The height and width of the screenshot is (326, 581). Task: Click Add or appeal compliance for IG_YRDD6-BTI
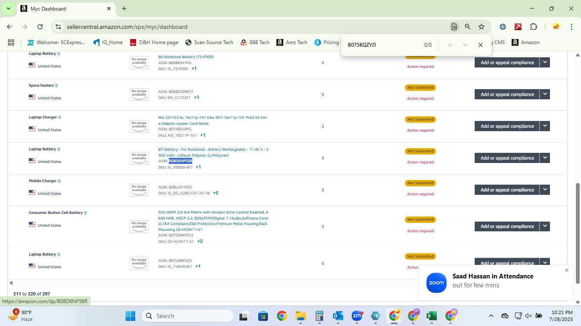point(507,158)
